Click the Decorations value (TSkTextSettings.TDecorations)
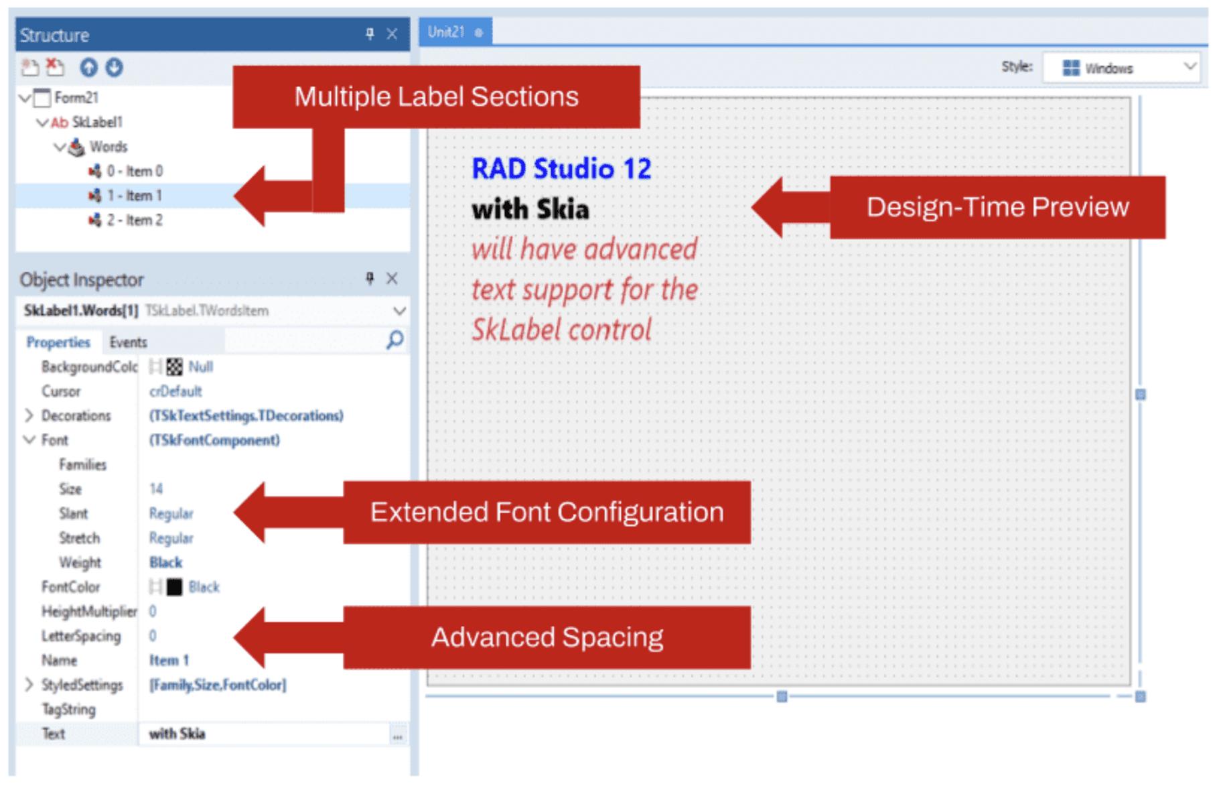 [x=246, y=416]
